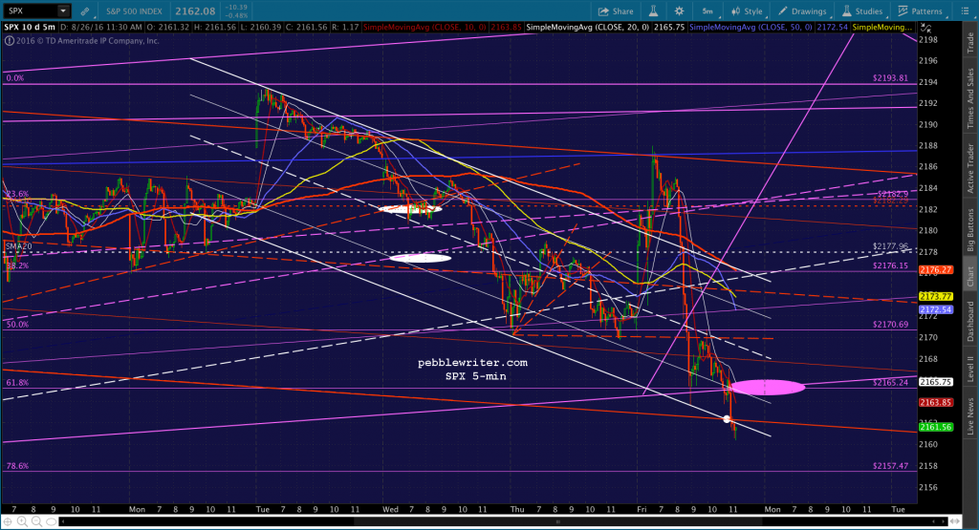The image size is (979, 530).
Task: Select the Chart sidebar tab
Action: [x=970, y=276]
